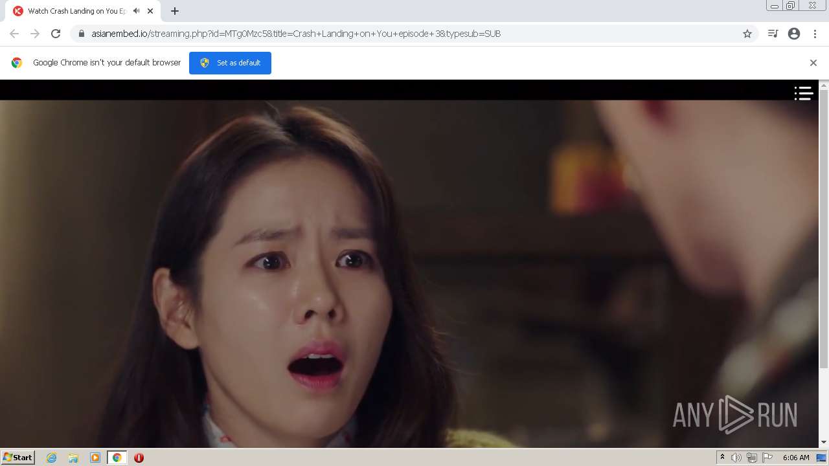Open red antivirus icon in taskbar
The image size is (829, 466).
coord(139,458)
